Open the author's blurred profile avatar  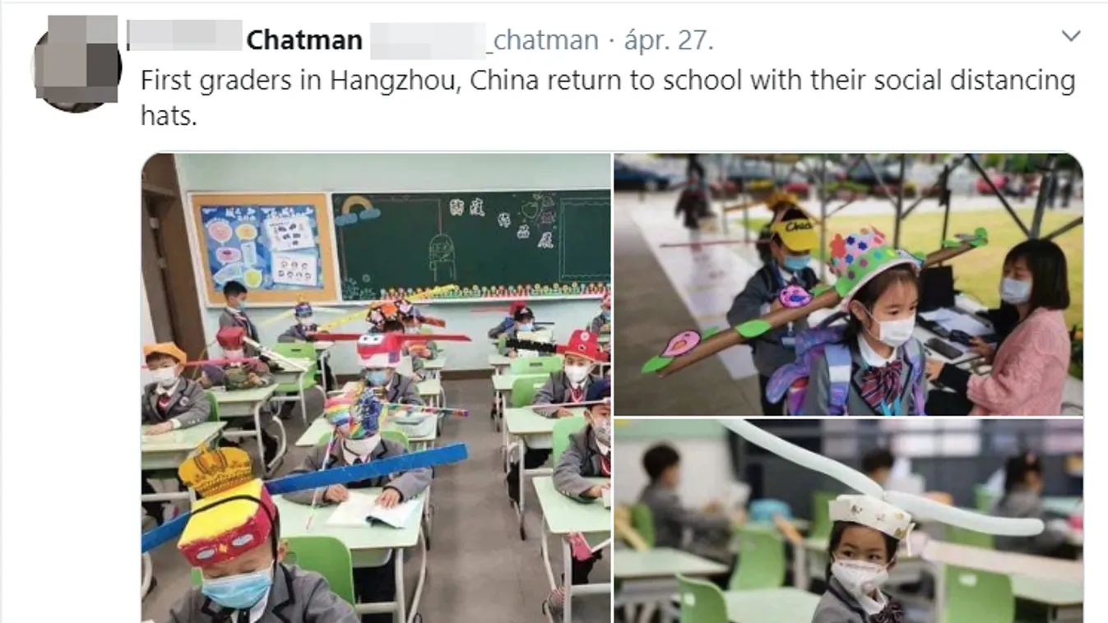[76, 63]
